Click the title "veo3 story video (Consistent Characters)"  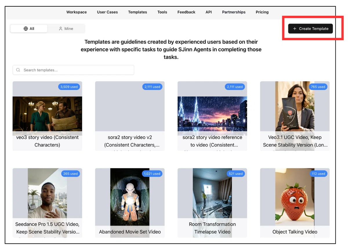pyautogui.click(x=47, y=141)
